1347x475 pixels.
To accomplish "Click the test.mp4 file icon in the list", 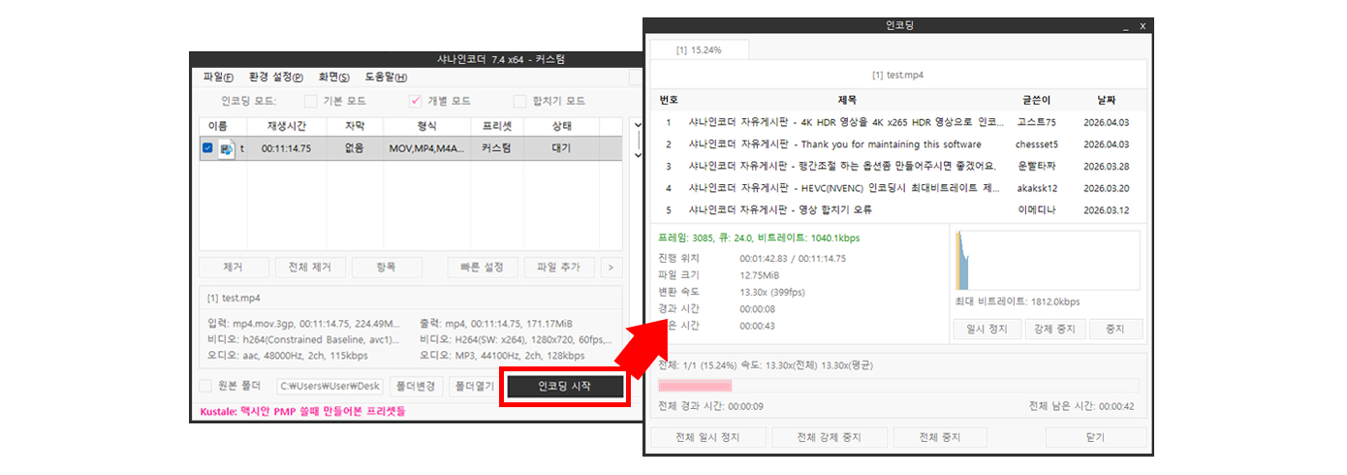I will click(227, 148).
